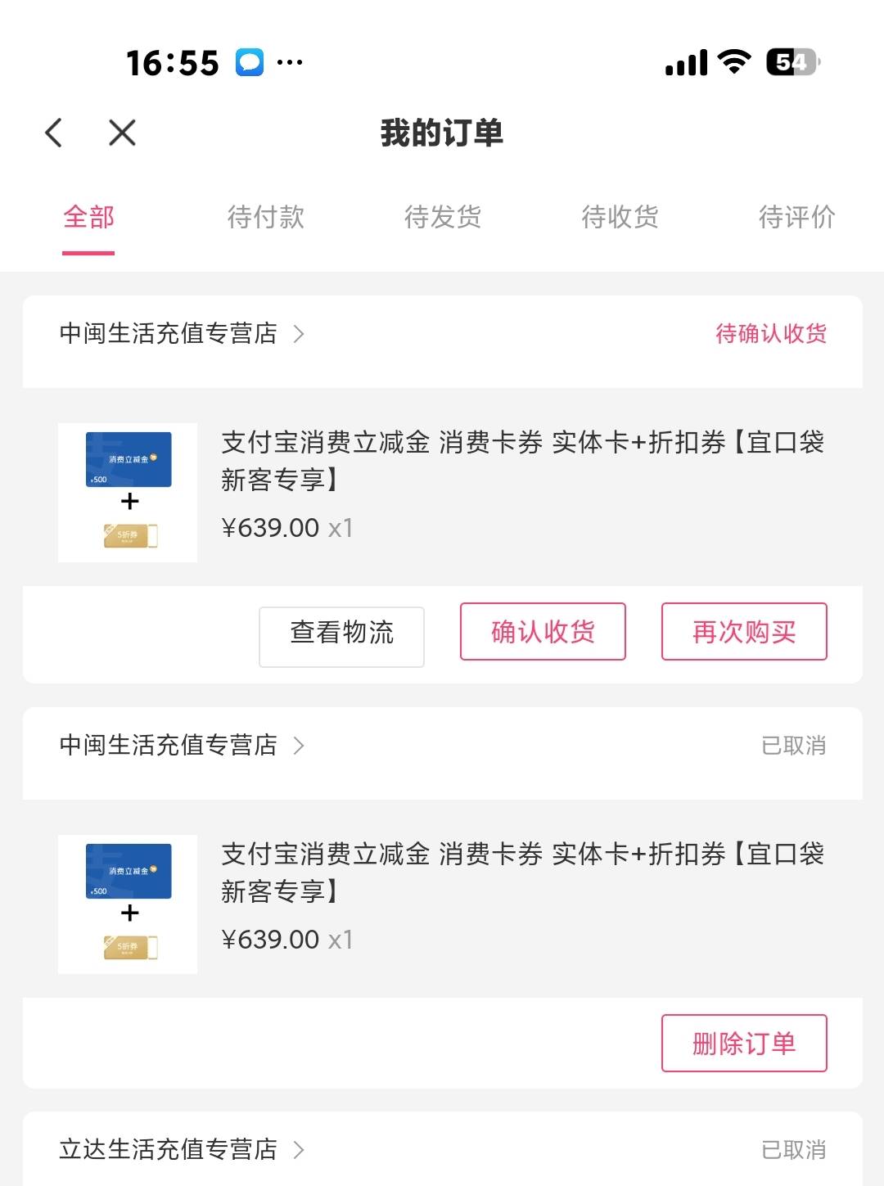Open first 中闽生活充值专营店 store chevron
884x1186 pixels.
pyautogui.click(x=299, y=334)
